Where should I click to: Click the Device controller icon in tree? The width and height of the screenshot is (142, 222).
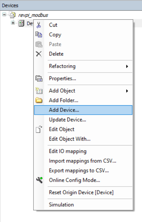pos(21,23)
